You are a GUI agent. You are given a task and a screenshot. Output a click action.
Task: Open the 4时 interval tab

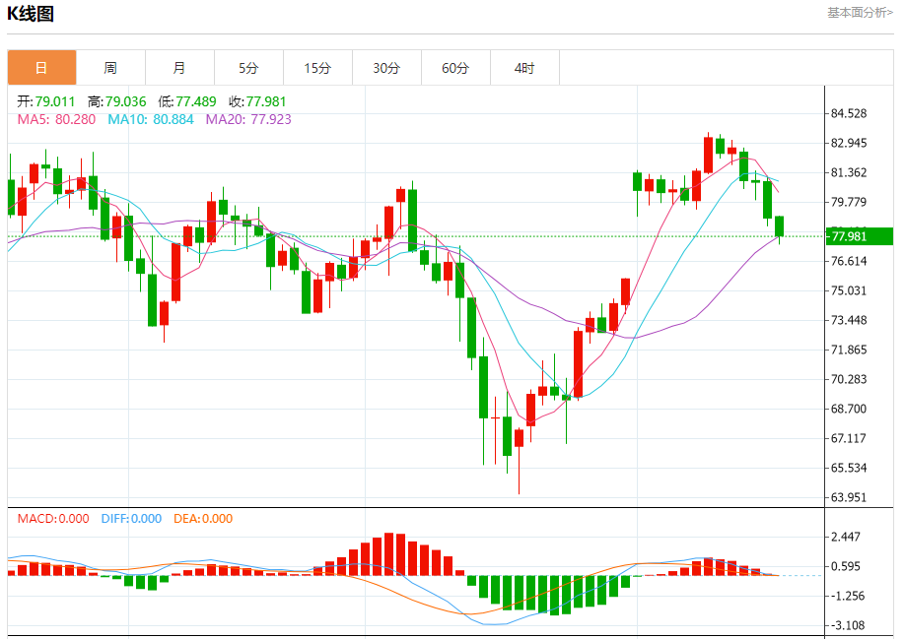tap(524, 68)
